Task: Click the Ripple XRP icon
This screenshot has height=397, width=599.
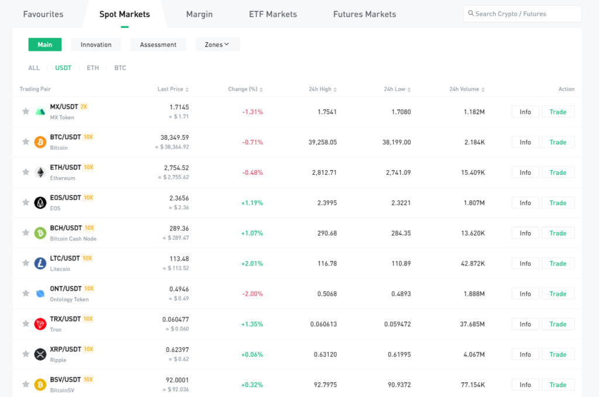Action: point(40,354)
